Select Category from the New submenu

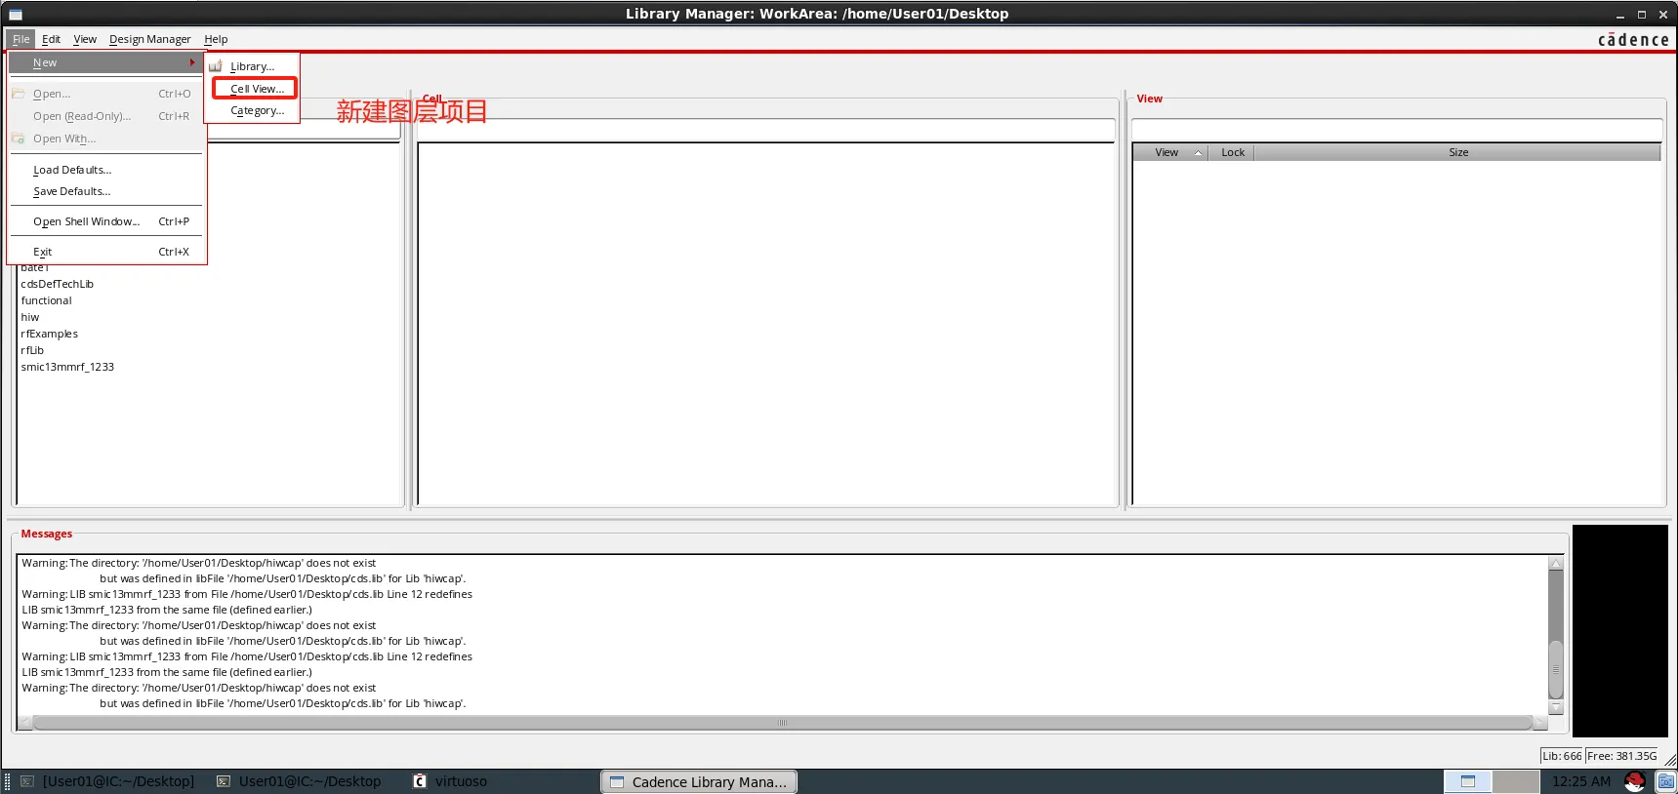point(257,111)
